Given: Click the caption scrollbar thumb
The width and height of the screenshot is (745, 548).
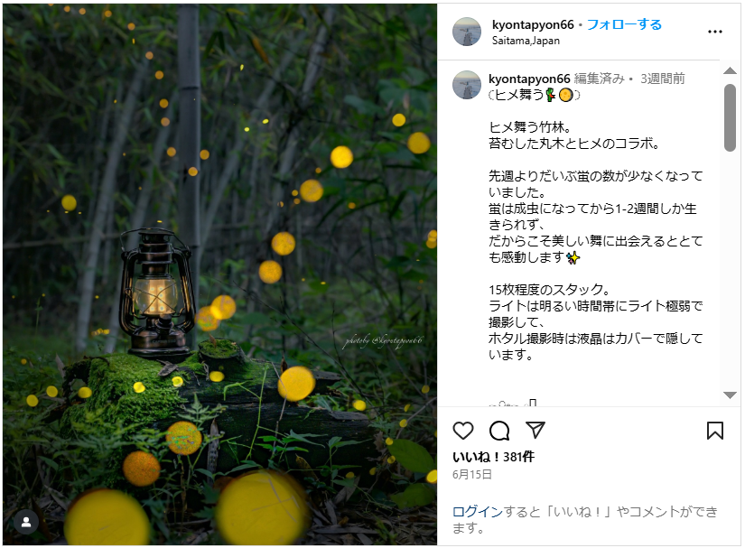Looking at the screenshot, I should point(730,117).
